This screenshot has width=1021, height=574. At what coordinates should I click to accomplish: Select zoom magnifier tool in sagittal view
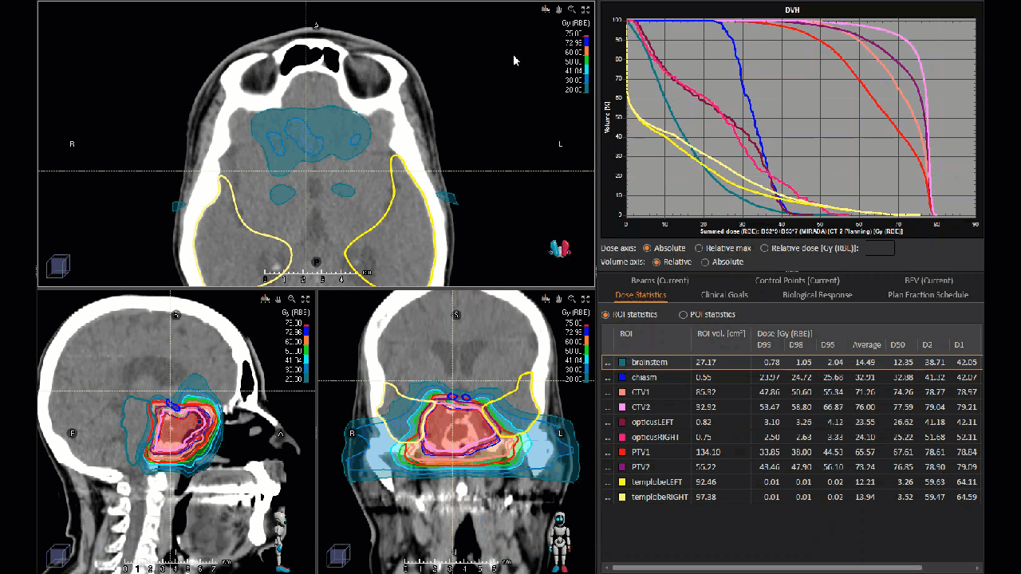(292, 298)
